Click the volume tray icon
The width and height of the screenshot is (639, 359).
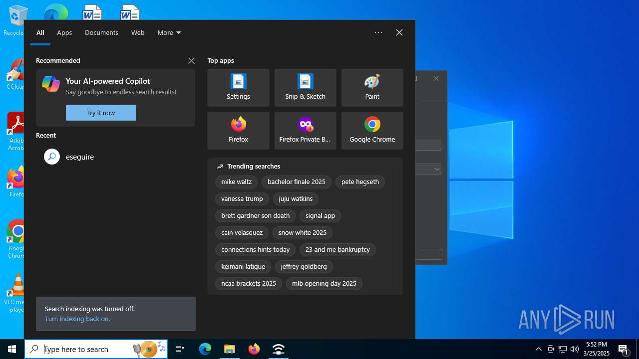[x=575, y=349]
